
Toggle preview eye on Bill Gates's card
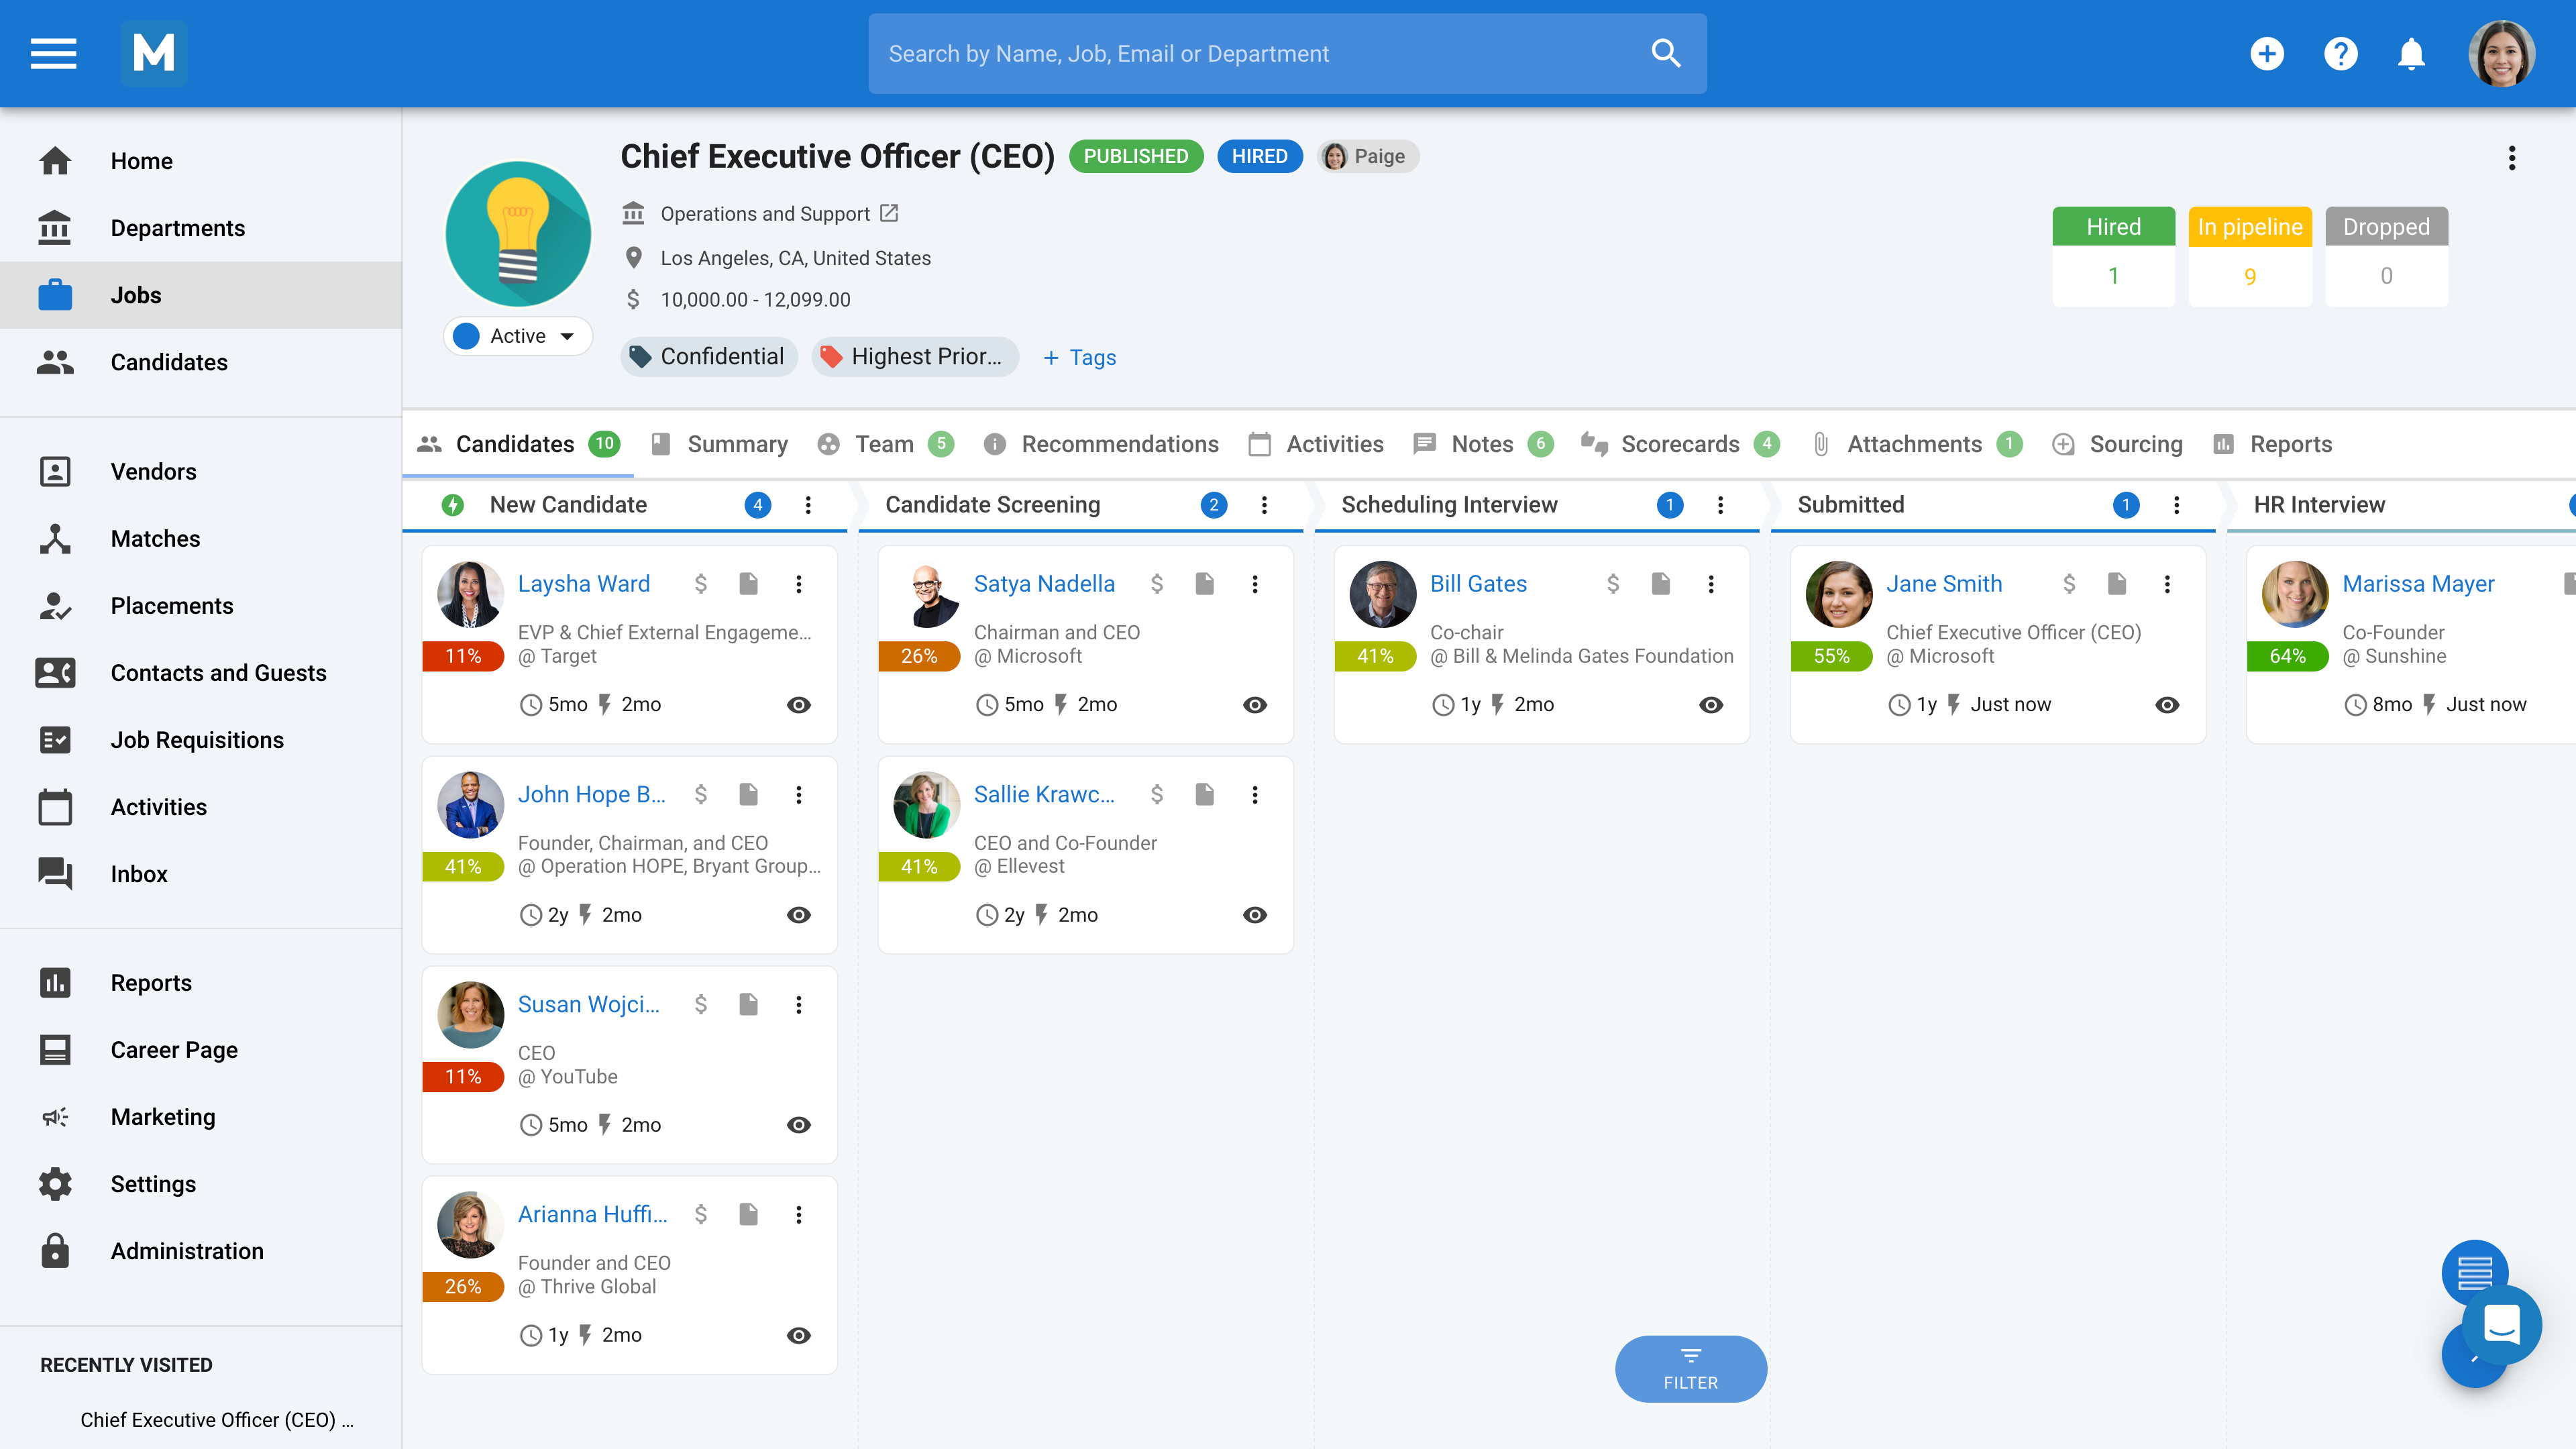(1711, 704)
